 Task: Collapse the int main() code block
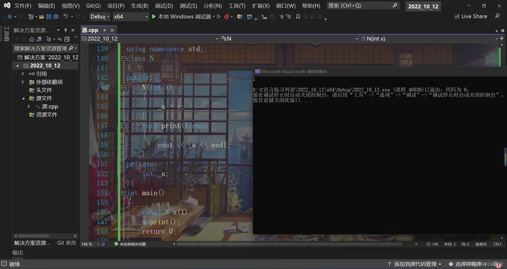coord(124,193)
